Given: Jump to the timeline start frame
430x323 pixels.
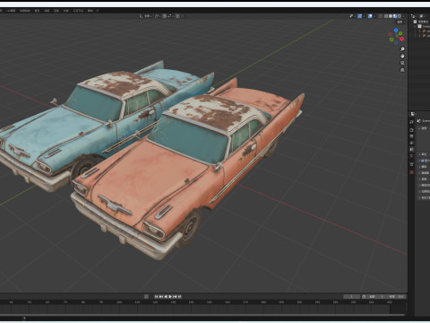Looking at the screenshot, I should click(x=156, y=297).
